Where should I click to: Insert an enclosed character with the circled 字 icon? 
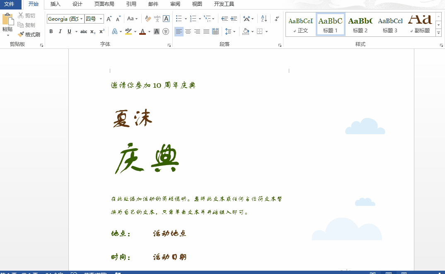166,31
